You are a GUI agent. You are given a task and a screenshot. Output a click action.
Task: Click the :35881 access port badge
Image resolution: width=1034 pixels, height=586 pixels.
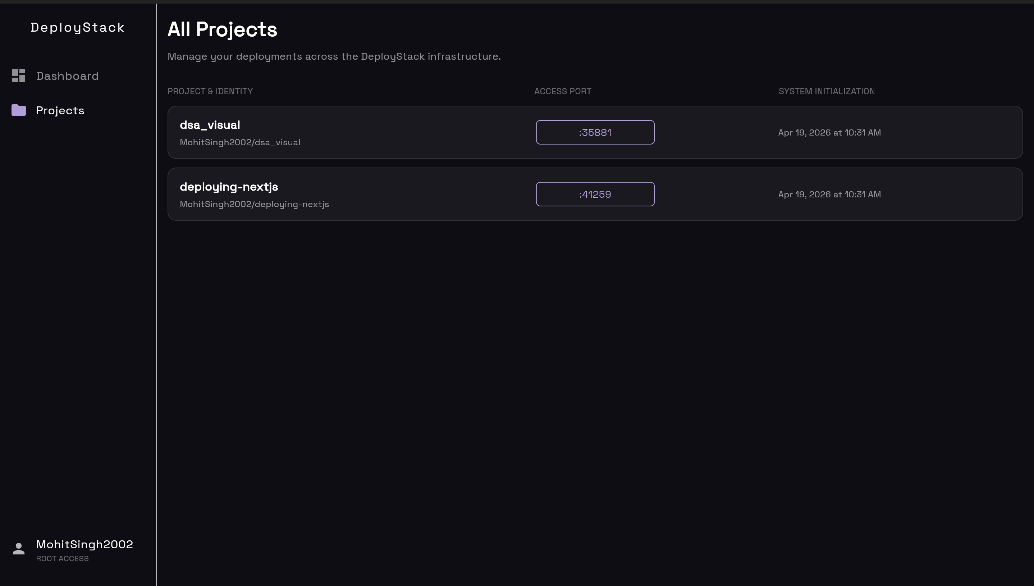tap(595, 132)
